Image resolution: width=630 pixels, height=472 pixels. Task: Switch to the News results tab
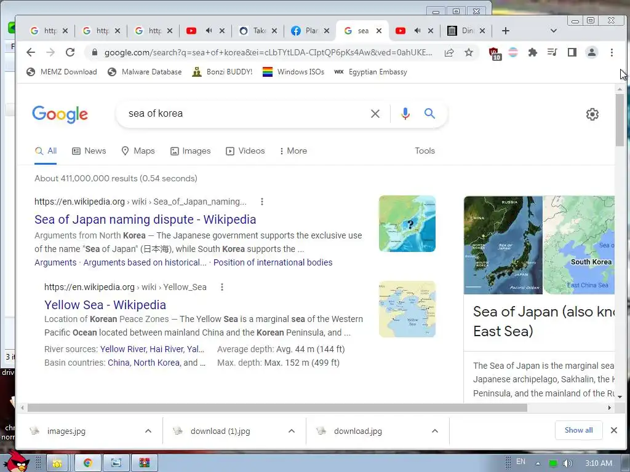point(89,151)
